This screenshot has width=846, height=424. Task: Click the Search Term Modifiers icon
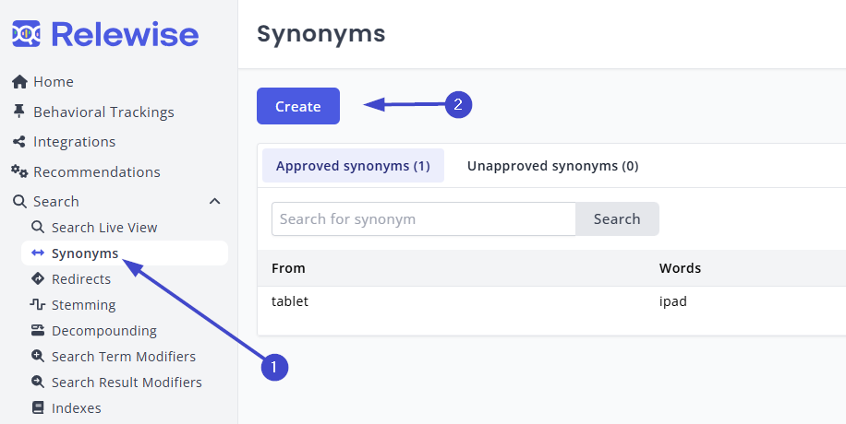(x=38, y=356)
